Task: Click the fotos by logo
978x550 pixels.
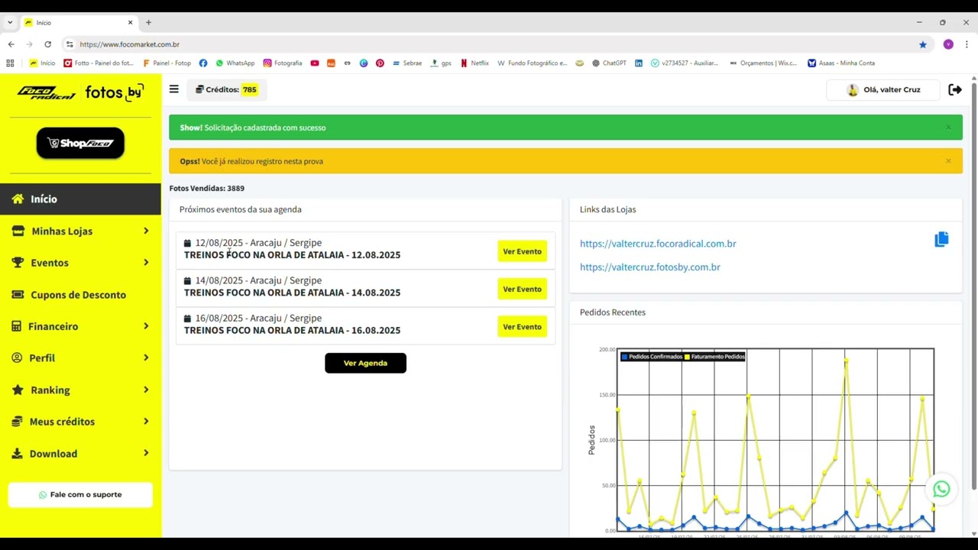Action: click(114, 92)
